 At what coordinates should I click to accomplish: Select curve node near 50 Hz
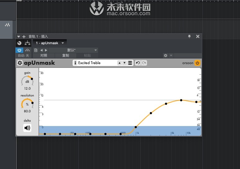point(75,134)
